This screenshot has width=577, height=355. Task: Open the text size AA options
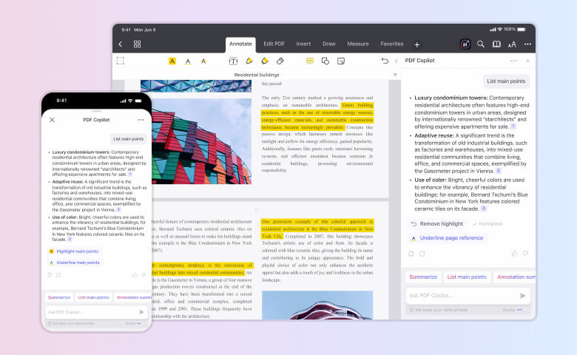coord(512,44)
